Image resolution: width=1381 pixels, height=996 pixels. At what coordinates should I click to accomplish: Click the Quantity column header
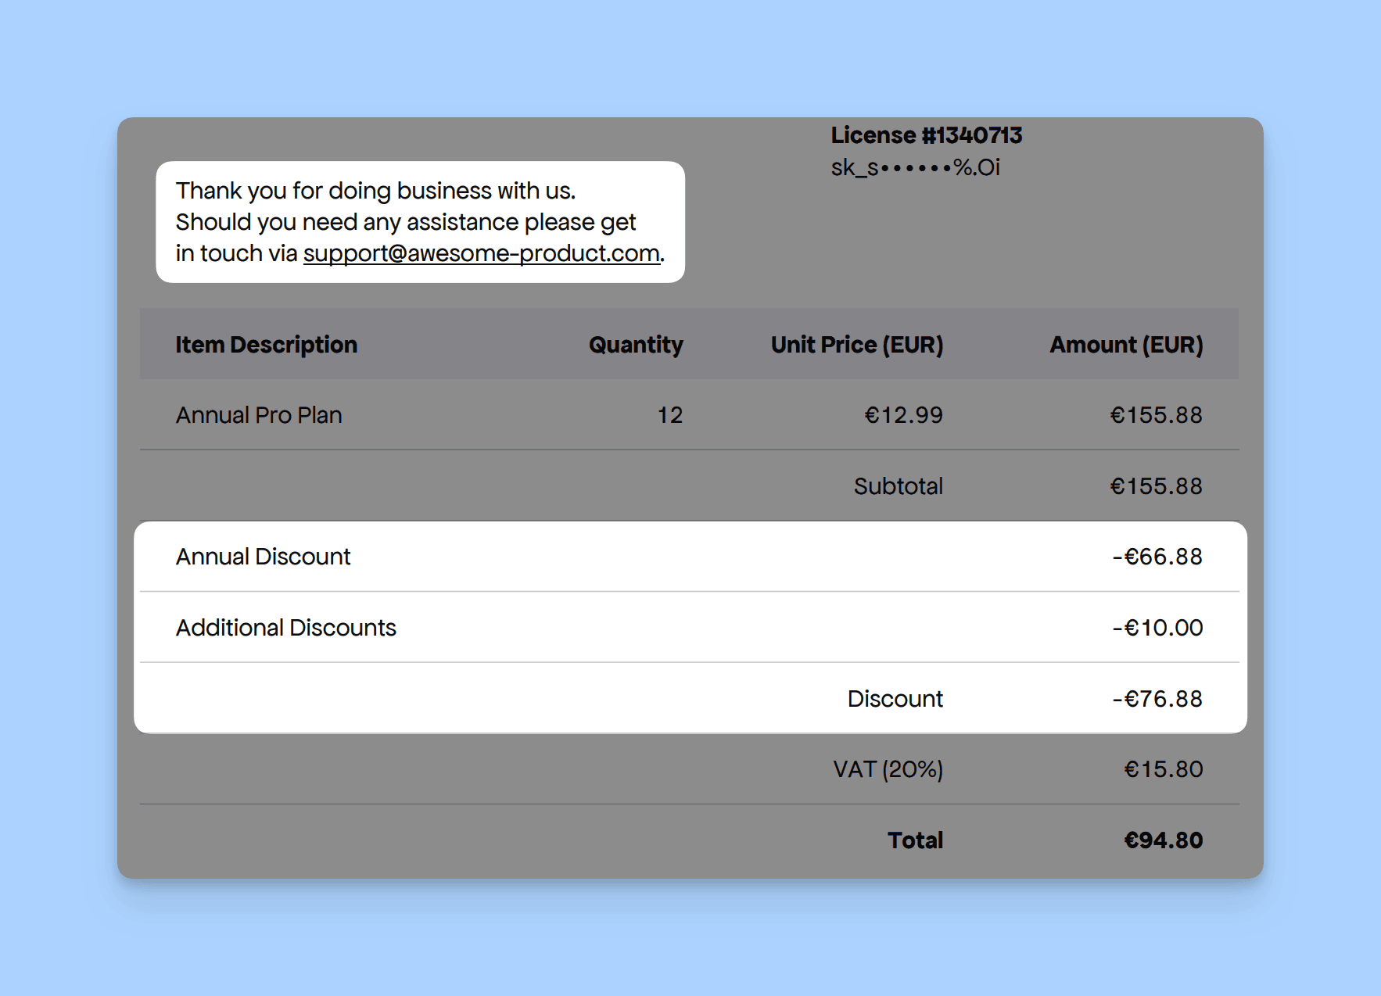(x=636, y=345)
